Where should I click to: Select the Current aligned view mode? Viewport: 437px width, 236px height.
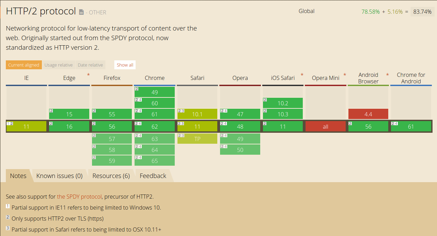click(24, 65)
